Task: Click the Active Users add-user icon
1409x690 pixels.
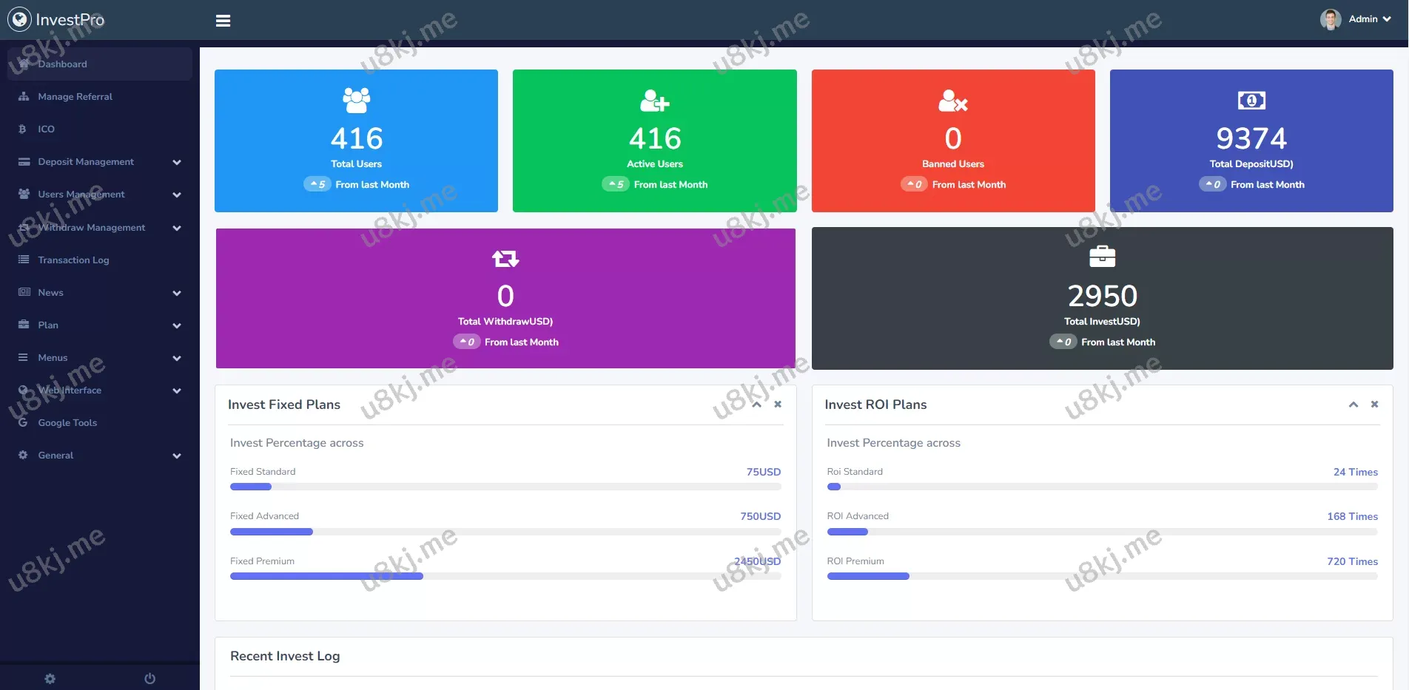Action: tap(654, 100)
